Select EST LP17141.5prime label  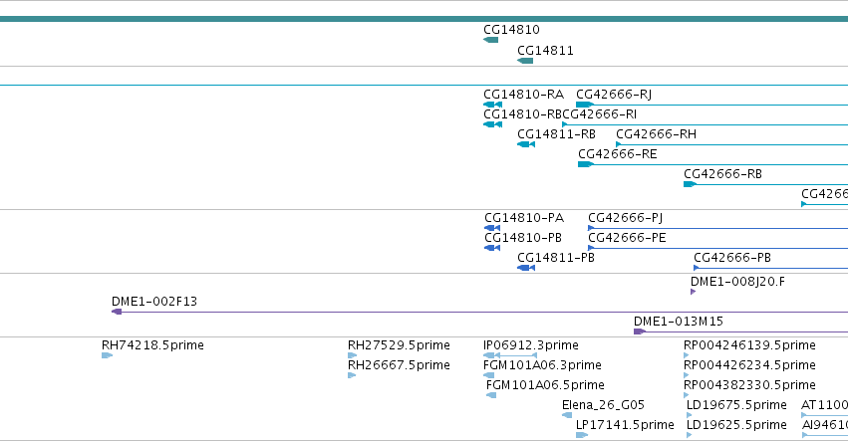pyautogui.click(x=625, y=425)
